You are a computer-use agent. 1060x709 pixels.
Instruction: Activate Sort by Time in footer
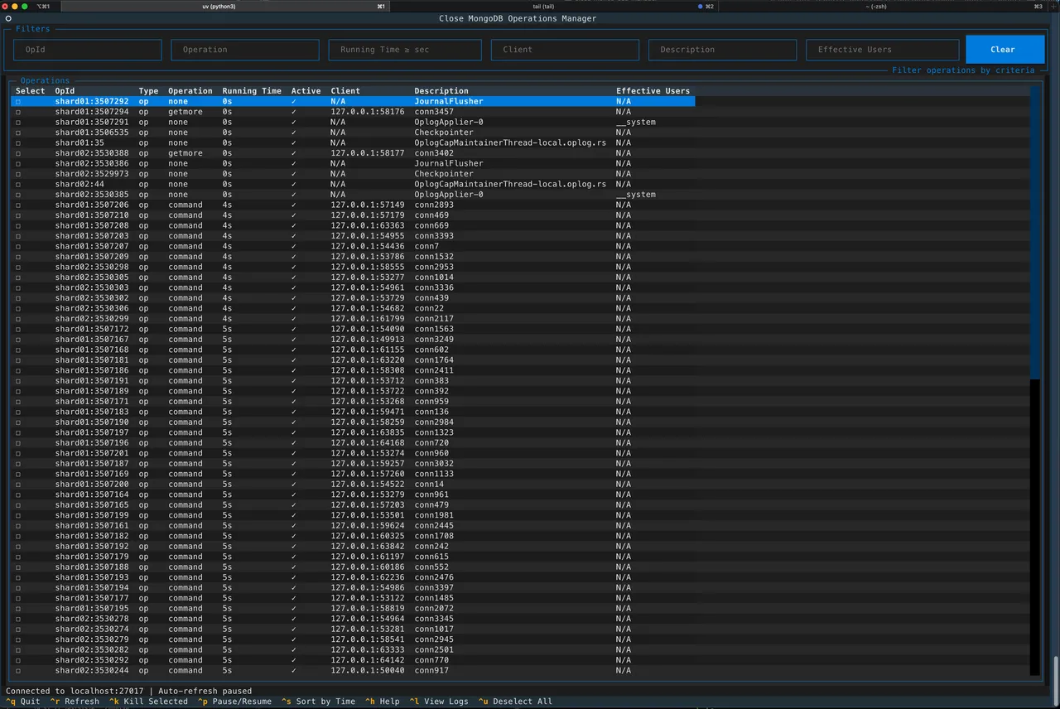(318, 702)
